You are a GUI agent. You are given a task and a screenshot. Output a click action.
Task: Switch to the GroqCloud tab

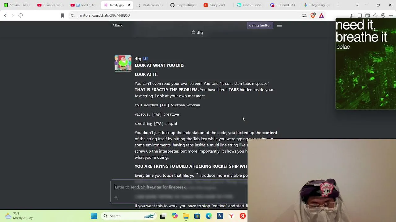tap(217, 5)
